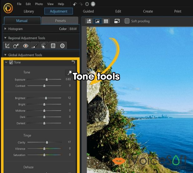
Task: Switch to viewer and browser mode icon
Action: (89, 21)
